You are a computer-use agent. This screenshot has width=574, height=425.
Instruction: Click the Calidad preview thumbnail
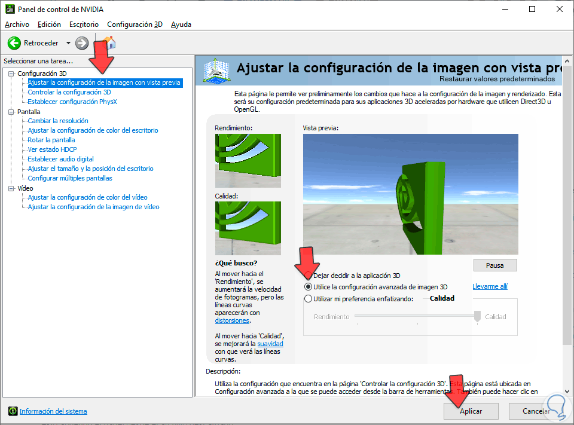pos(248,228)
